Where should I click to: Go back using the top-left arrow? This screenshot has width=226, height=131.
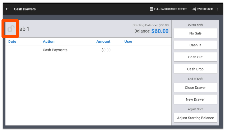point(7,9)
